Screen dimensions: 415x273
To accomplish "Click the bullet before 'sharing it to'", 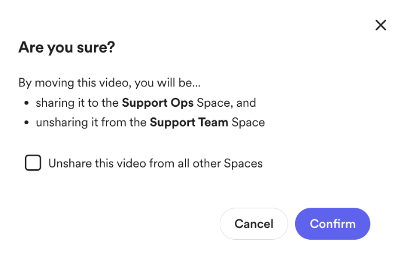I will click(x=26, y=103).
